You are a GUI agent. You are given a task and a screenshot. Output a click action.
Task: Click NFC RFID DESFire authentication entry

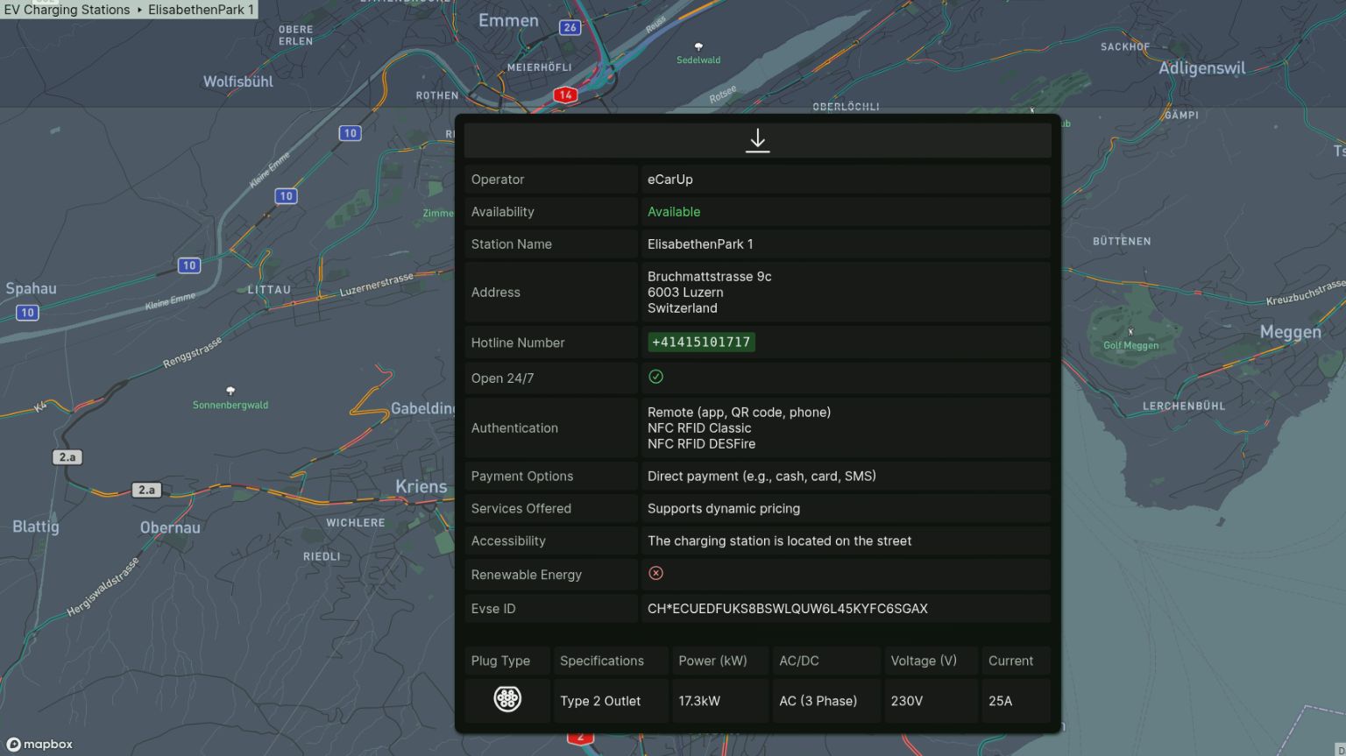[701, 444]
